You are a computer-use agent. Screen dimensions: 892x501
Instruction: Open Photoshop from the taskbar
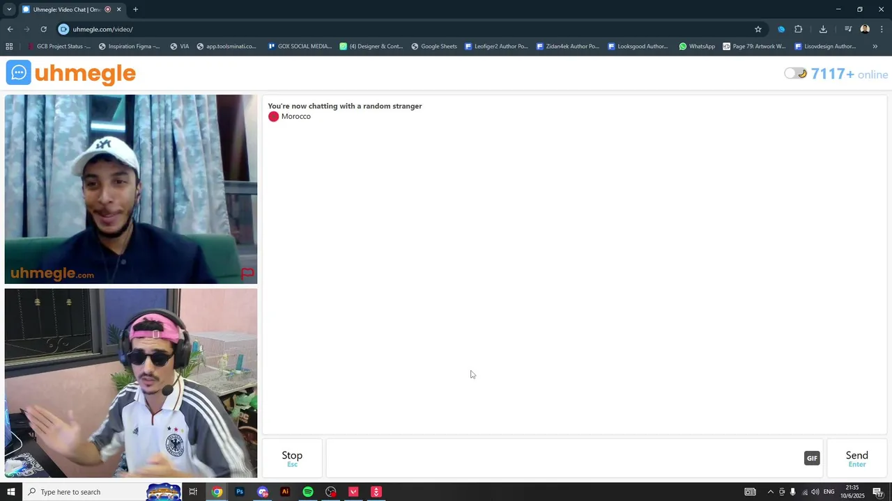coord(240,492)
